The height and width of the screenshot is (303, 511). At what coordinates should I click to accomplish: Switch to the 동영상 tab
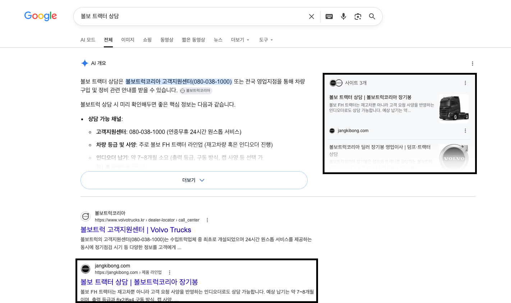[x=167, y=40]
